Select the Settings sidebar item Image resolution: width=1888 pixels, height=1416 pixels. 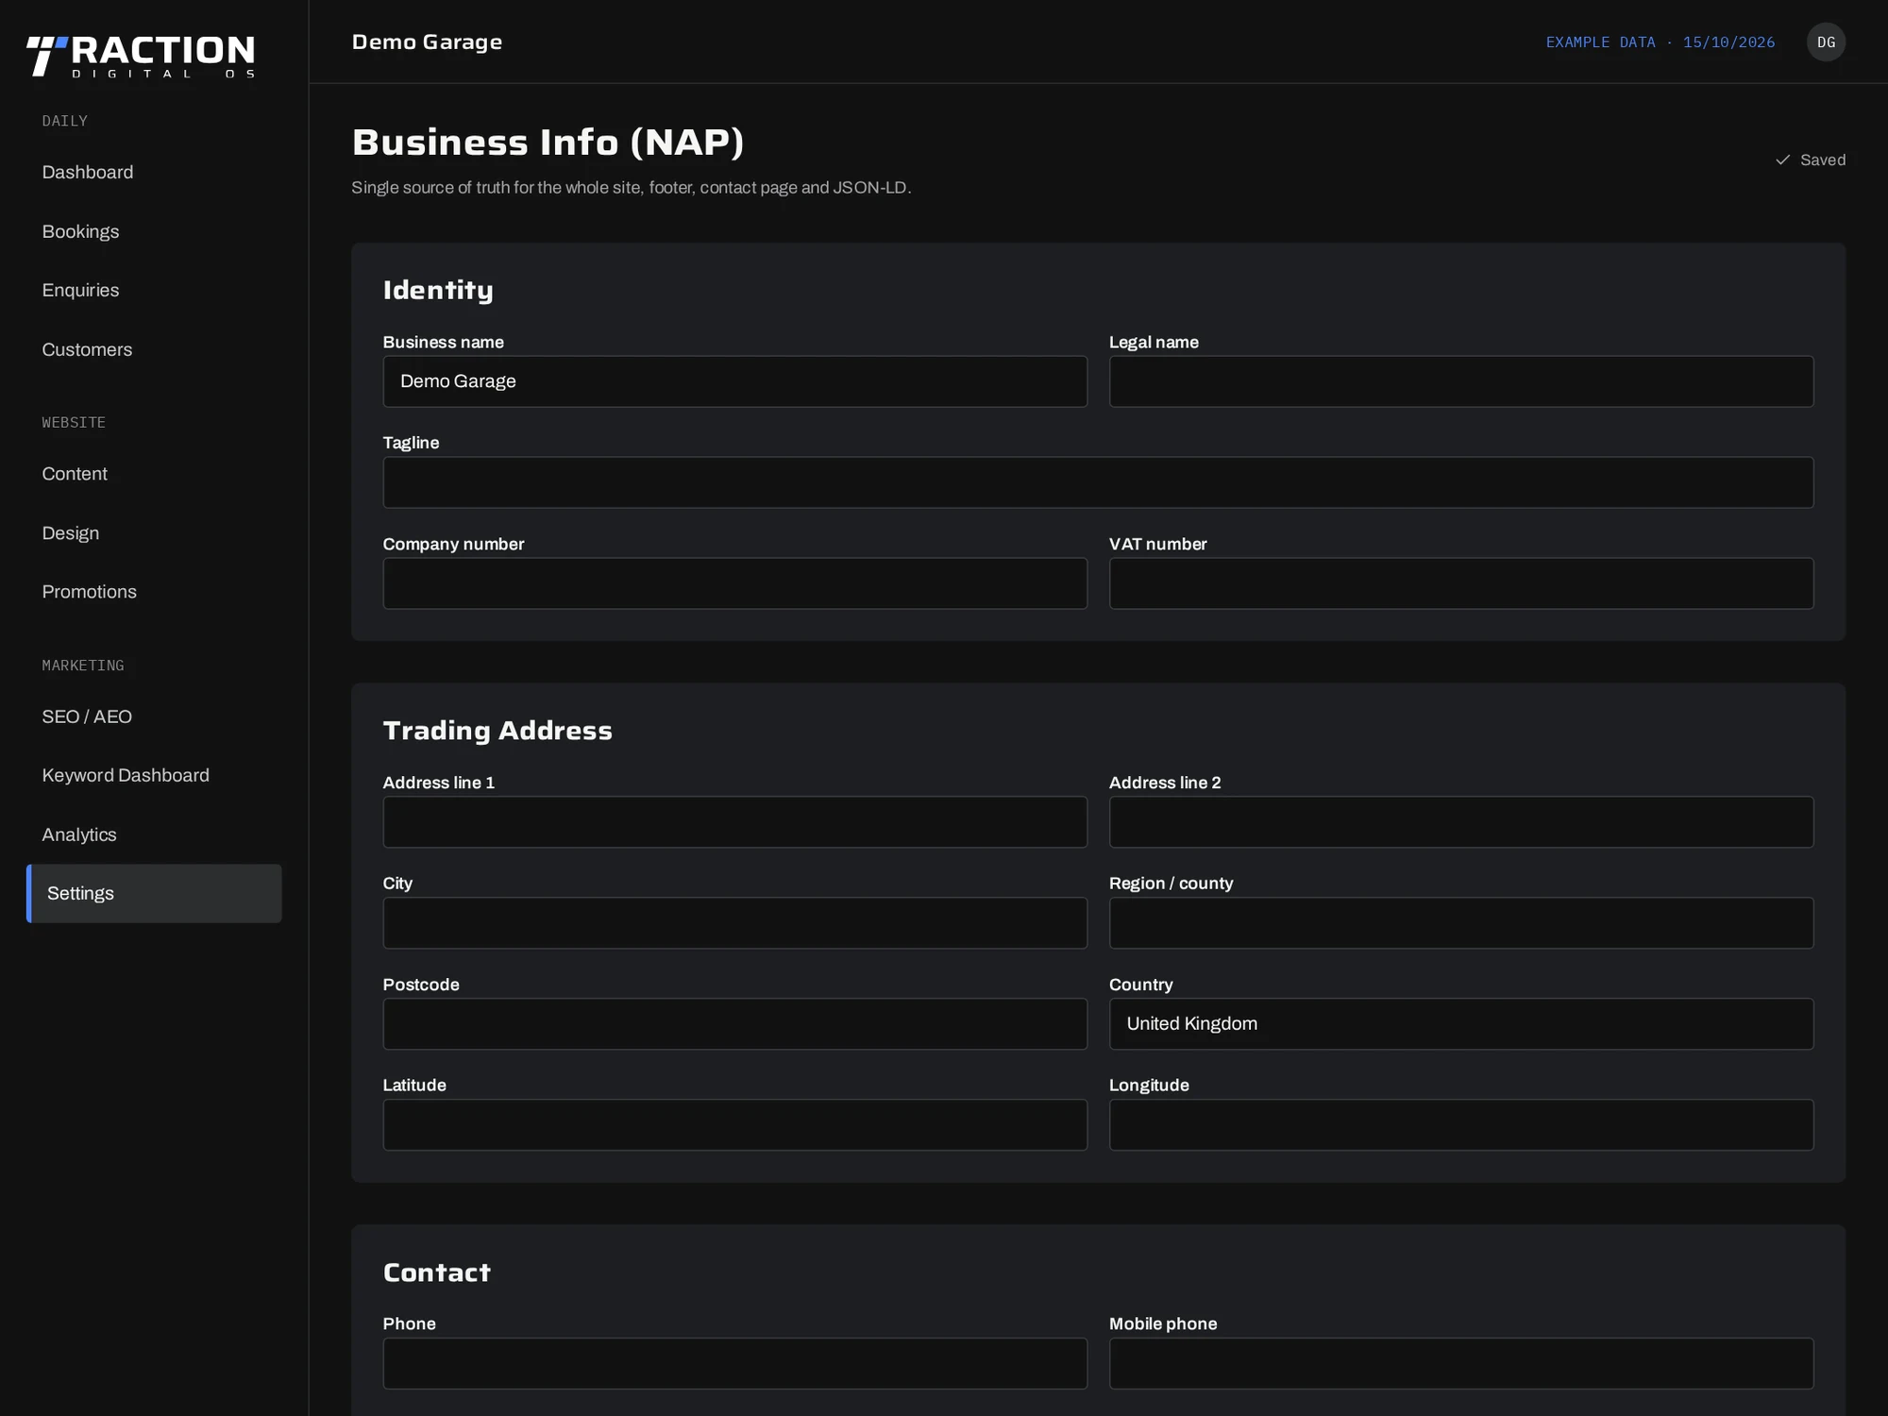tap(154, 893)
